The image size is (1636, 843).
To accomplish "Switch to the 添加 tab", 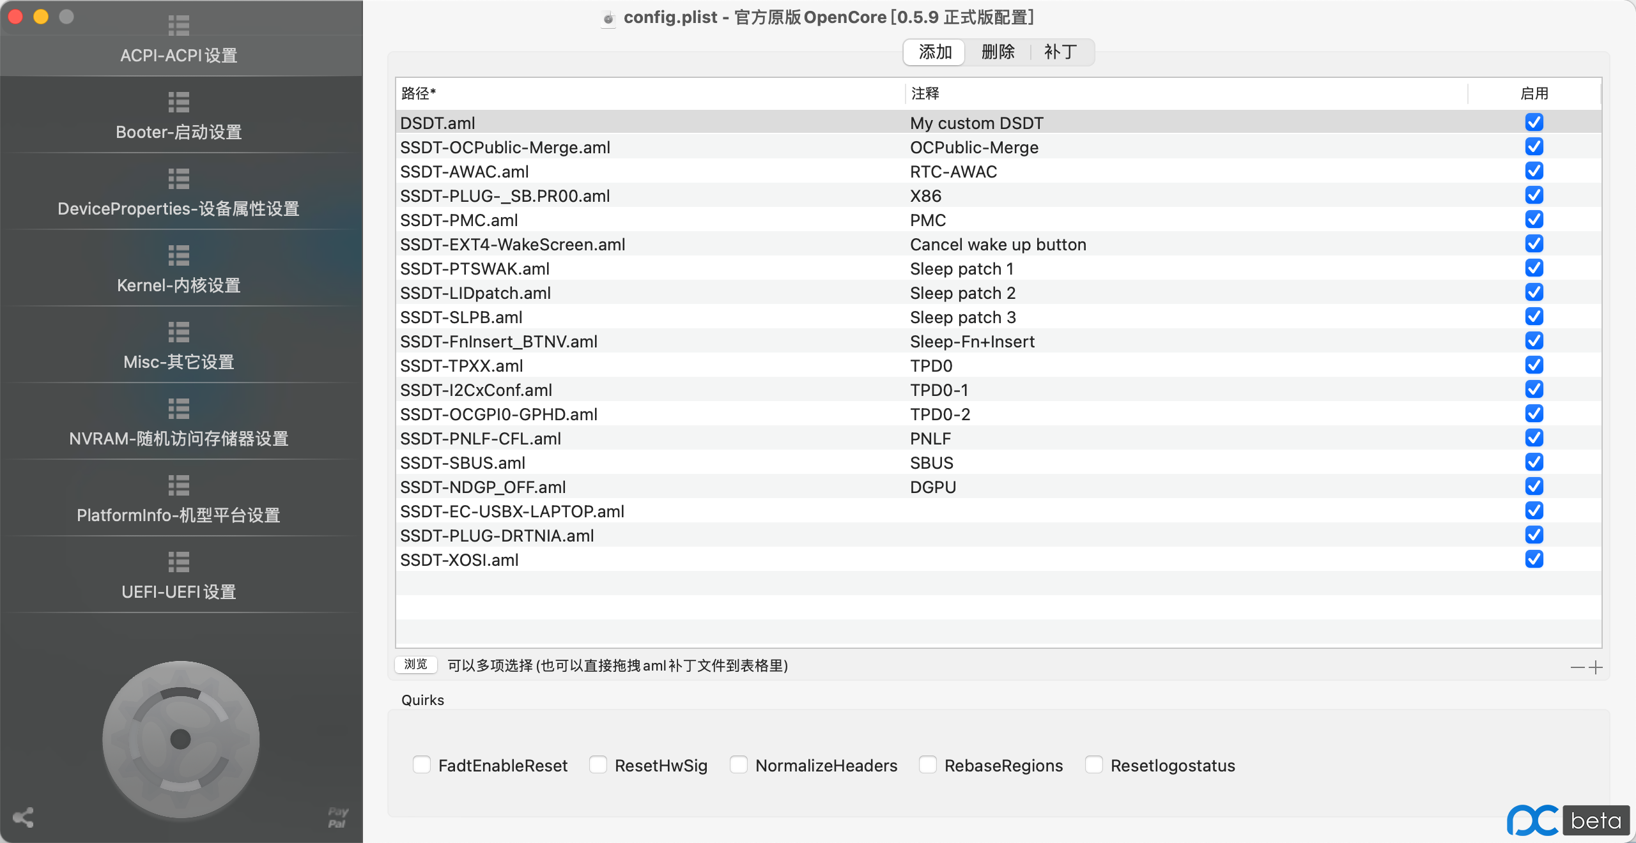I will click(x=935, y=52).
